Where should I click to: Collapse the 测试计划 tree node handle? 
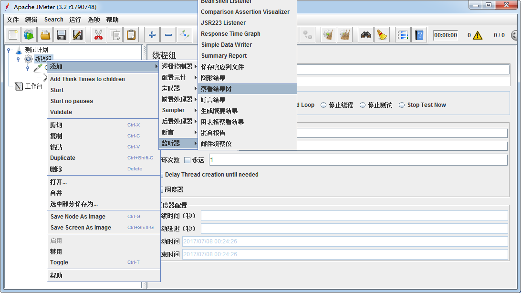pyautogui.click(x=9, y=50)
